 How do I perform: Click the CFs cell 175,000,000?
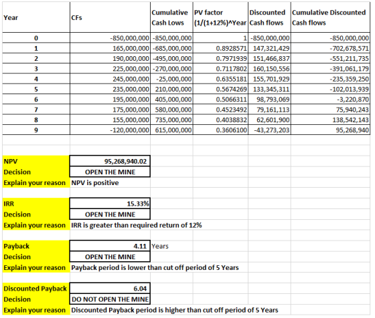click(x=110, y=110)
